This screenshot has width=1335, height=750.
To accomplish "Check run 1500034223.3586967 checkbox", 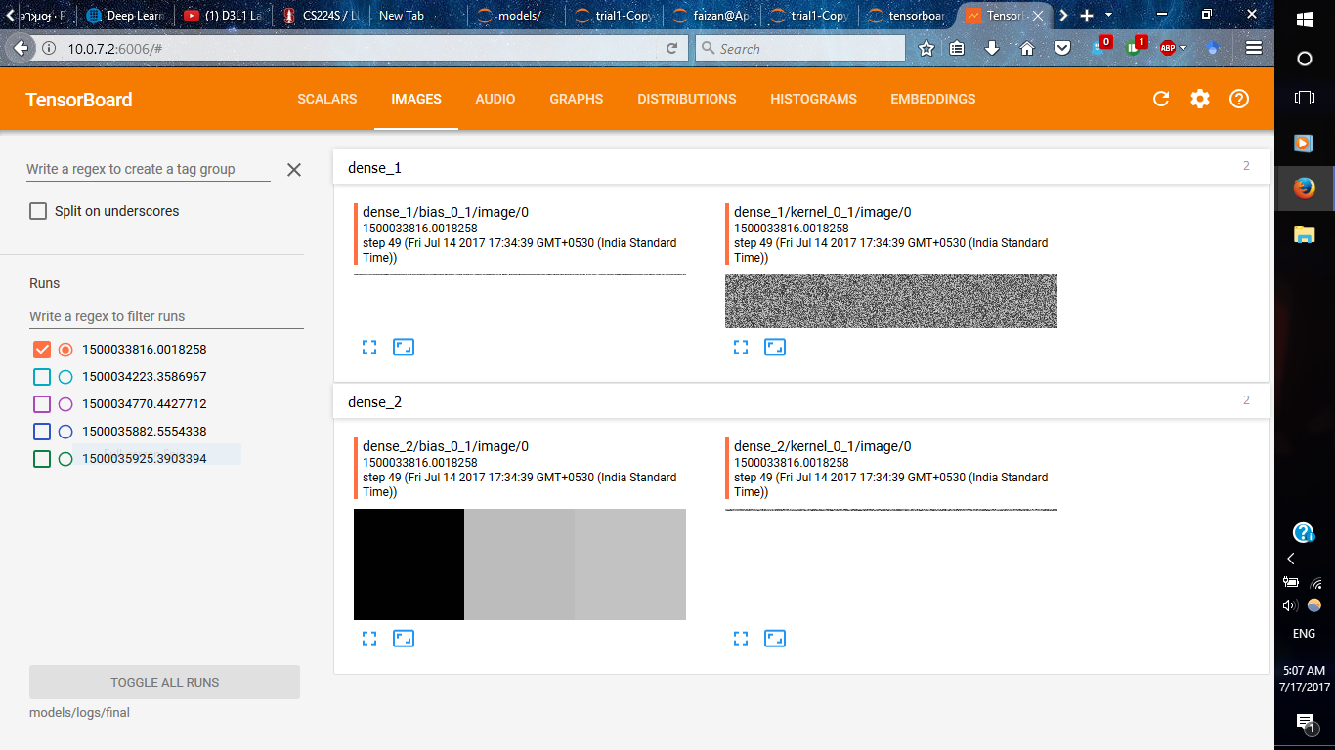I will (42, 377).
